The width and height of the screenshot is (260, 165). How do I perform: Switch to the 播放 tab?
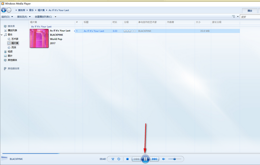(x=250, y=11)
